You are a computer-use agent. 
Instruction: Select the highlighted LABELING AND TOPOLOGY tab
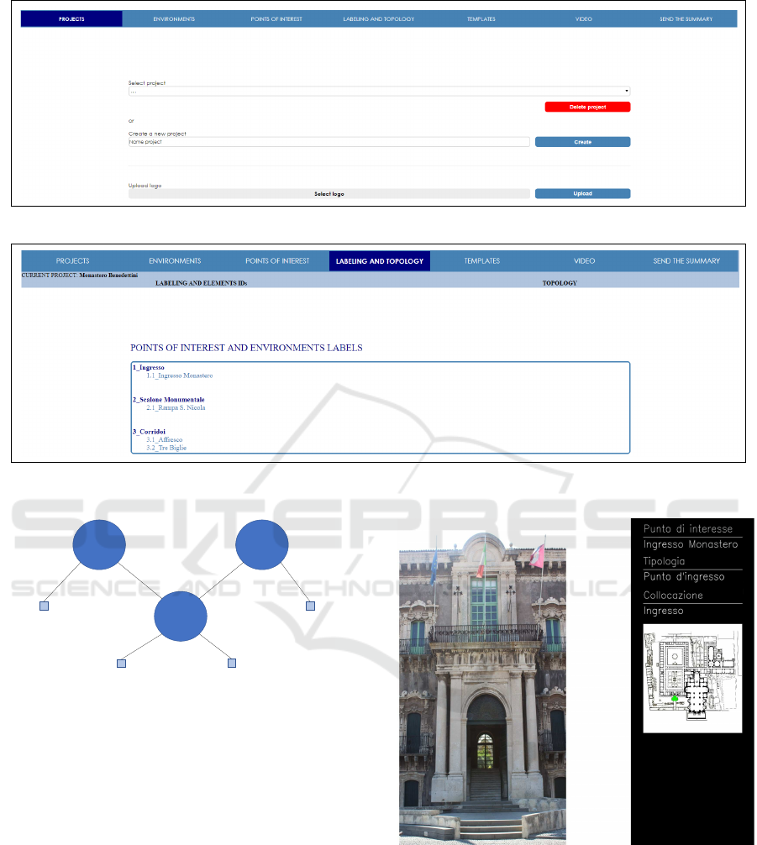tap(379, 261)
